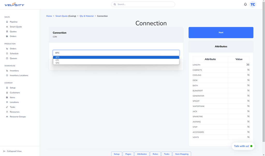Open the Item Mapping tab

(x=182, y=154)
